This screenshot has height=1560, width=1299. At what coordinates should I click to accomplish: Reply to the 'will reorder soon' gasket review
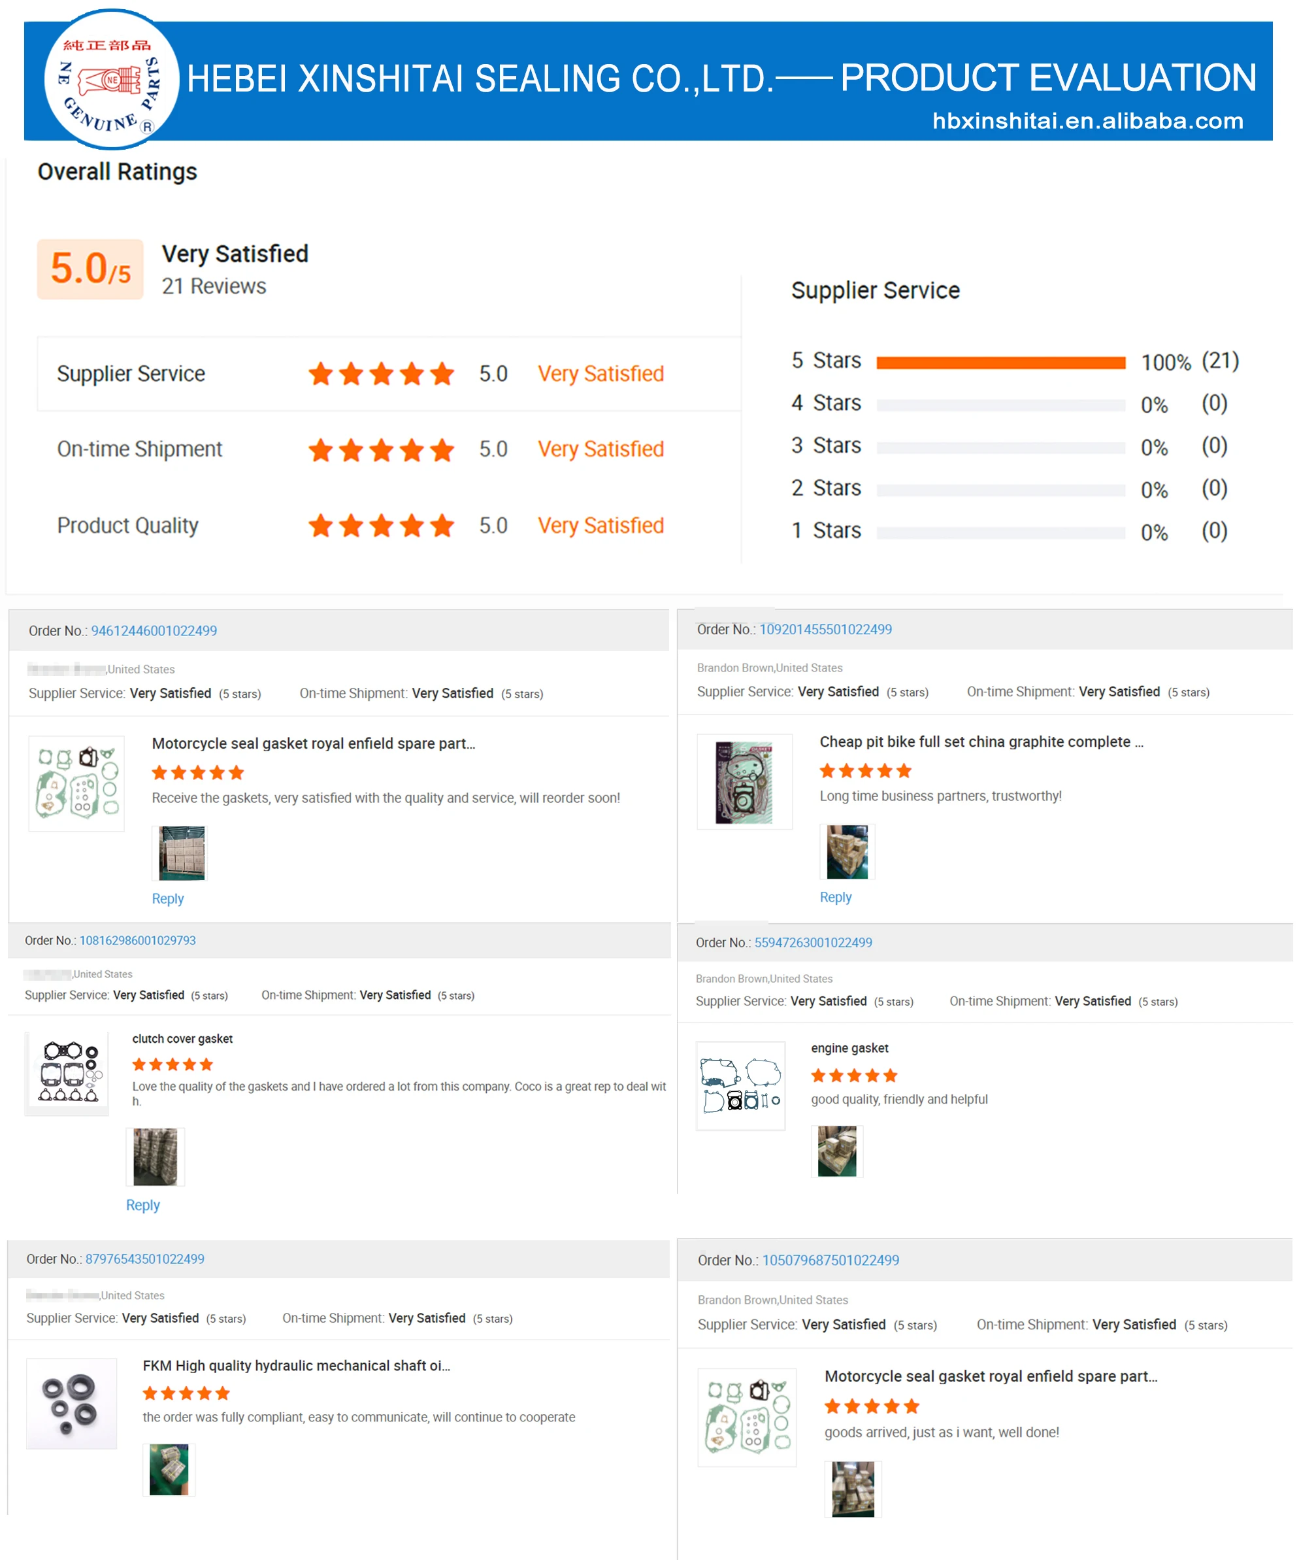tap(168, 899)
